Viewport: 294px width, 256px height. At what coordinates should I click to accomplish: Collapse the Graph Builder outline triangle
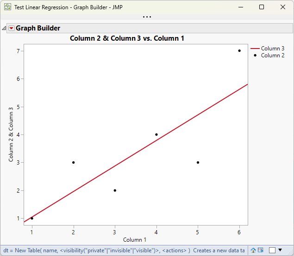(4, 28)
